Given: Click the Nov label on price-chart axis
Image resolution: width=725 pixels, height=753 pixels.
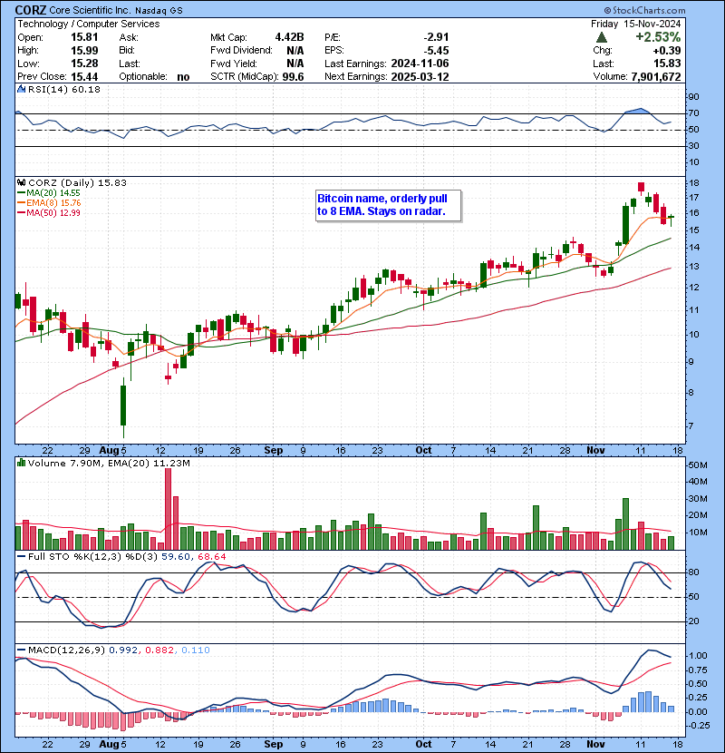Looking at the screenshot, I should coord(595,451).
